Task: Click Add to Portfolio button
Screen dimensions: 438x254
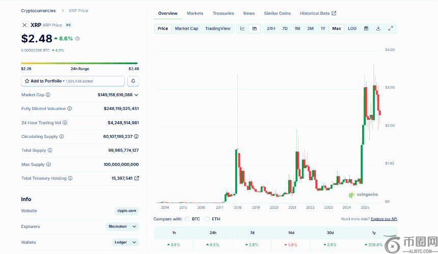Action: [73, 81]
